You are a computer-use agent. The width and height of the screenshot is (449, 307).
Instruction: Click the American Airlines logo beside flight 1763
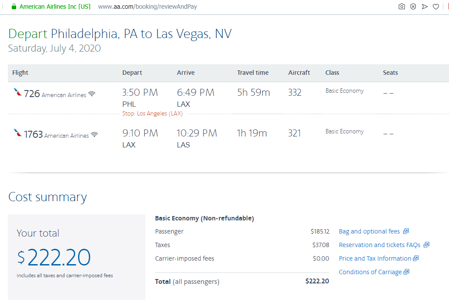tap(17, 133)
